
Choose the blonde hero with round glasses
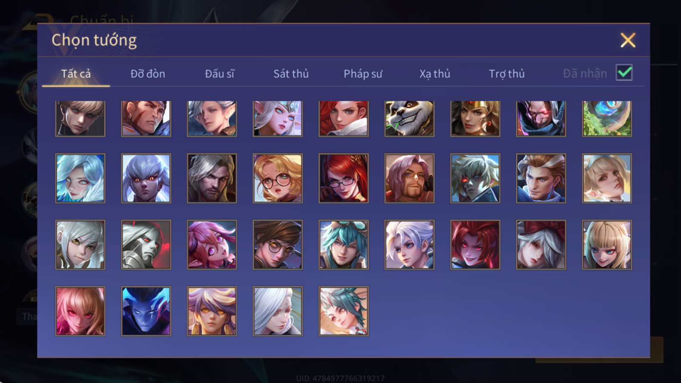(278, 178)
